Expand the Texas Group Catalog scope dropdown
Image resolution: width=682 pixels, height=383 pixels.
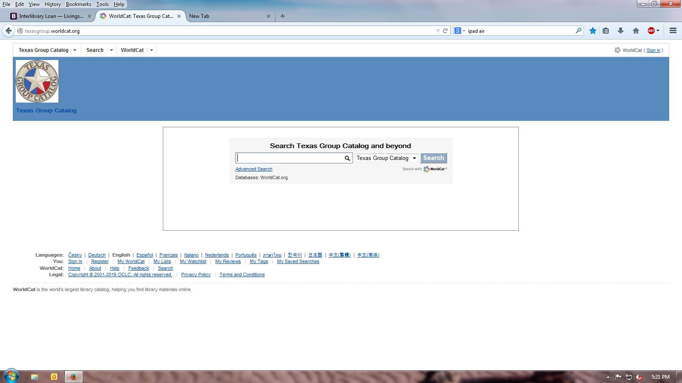click(x=386, y=158)
